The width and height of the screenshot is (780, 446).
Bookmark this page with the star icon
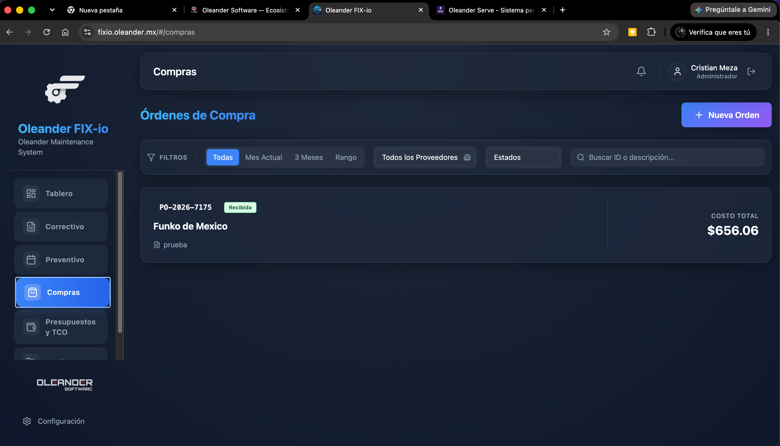606,32
